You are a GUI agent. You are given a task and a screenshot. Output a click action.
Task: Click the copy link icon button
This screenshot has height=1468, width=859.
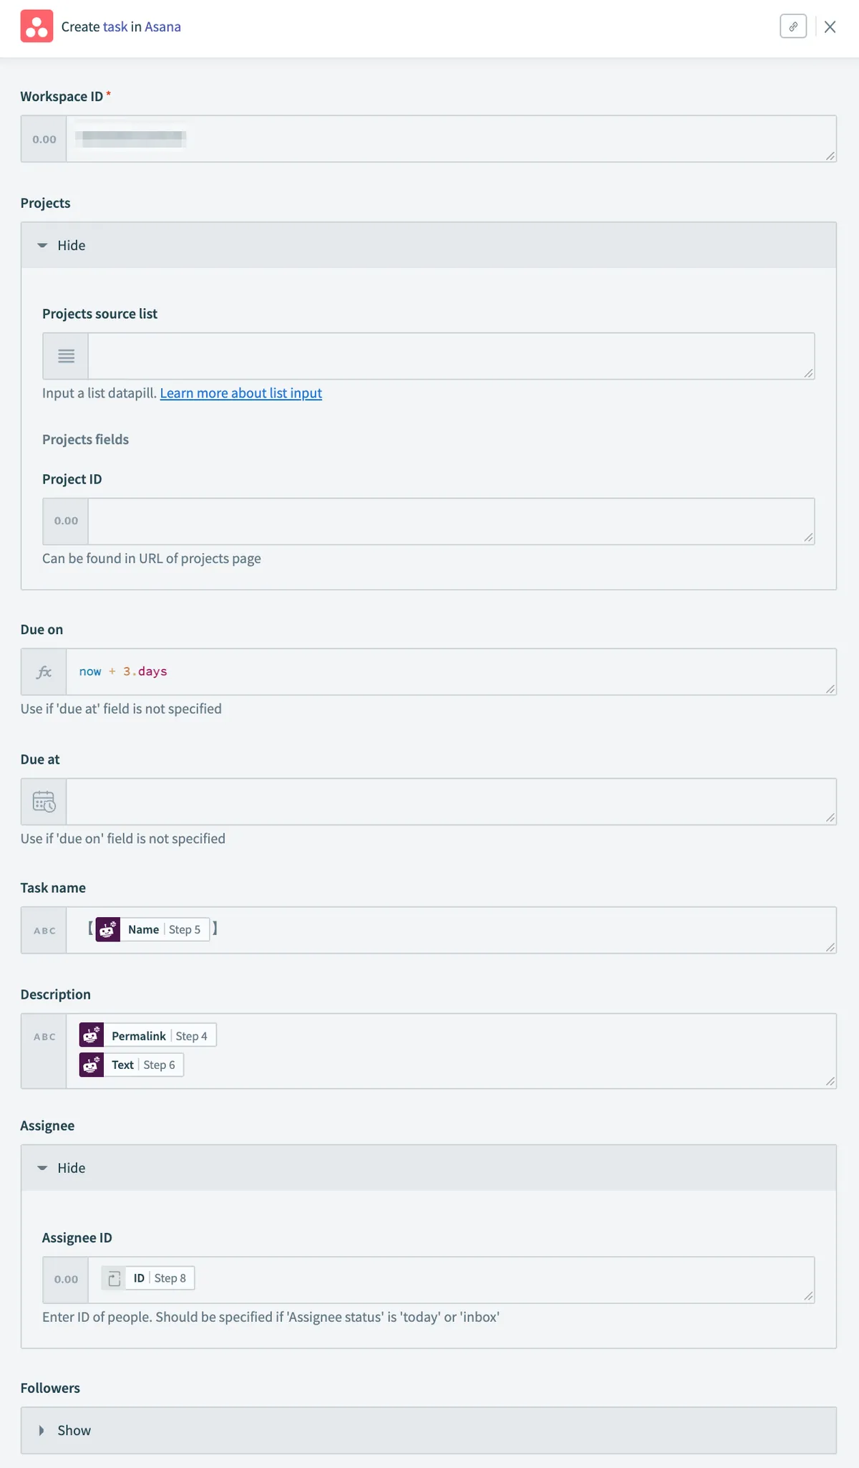tap(793, 27)
